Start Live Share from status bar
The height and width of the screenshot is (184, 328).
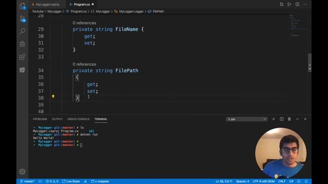(x=71, y=181)
